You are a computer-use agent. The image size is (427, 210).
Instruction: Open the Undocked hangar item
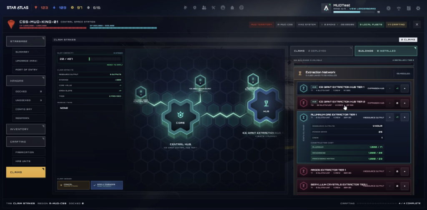[x=29, y=100]
